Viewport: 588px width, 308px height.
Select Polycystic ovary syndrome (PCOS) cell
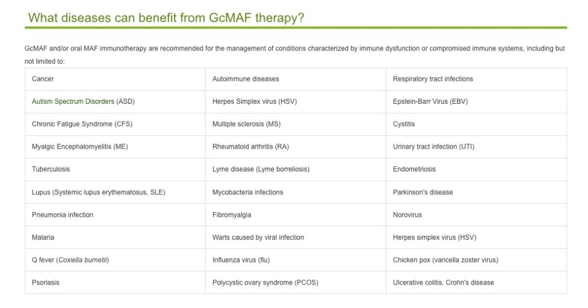pyautogui.click(x=296, y=283)
